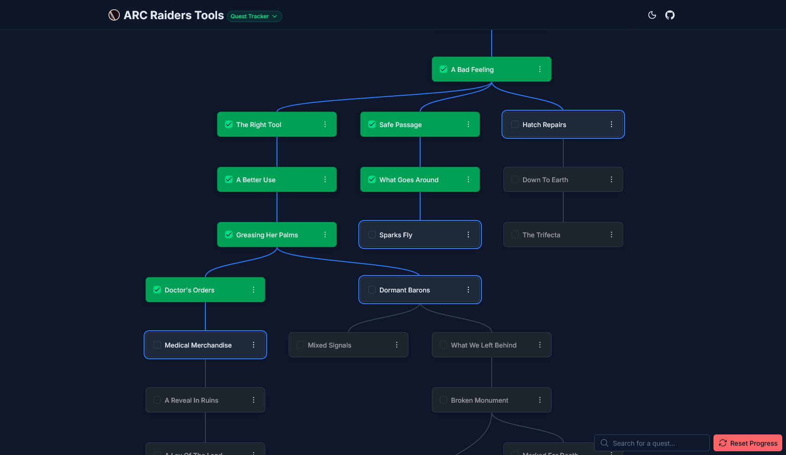This screenshot has height=455, width=786.
Task: Open options for Down To Earth quest
Action: 611,179
